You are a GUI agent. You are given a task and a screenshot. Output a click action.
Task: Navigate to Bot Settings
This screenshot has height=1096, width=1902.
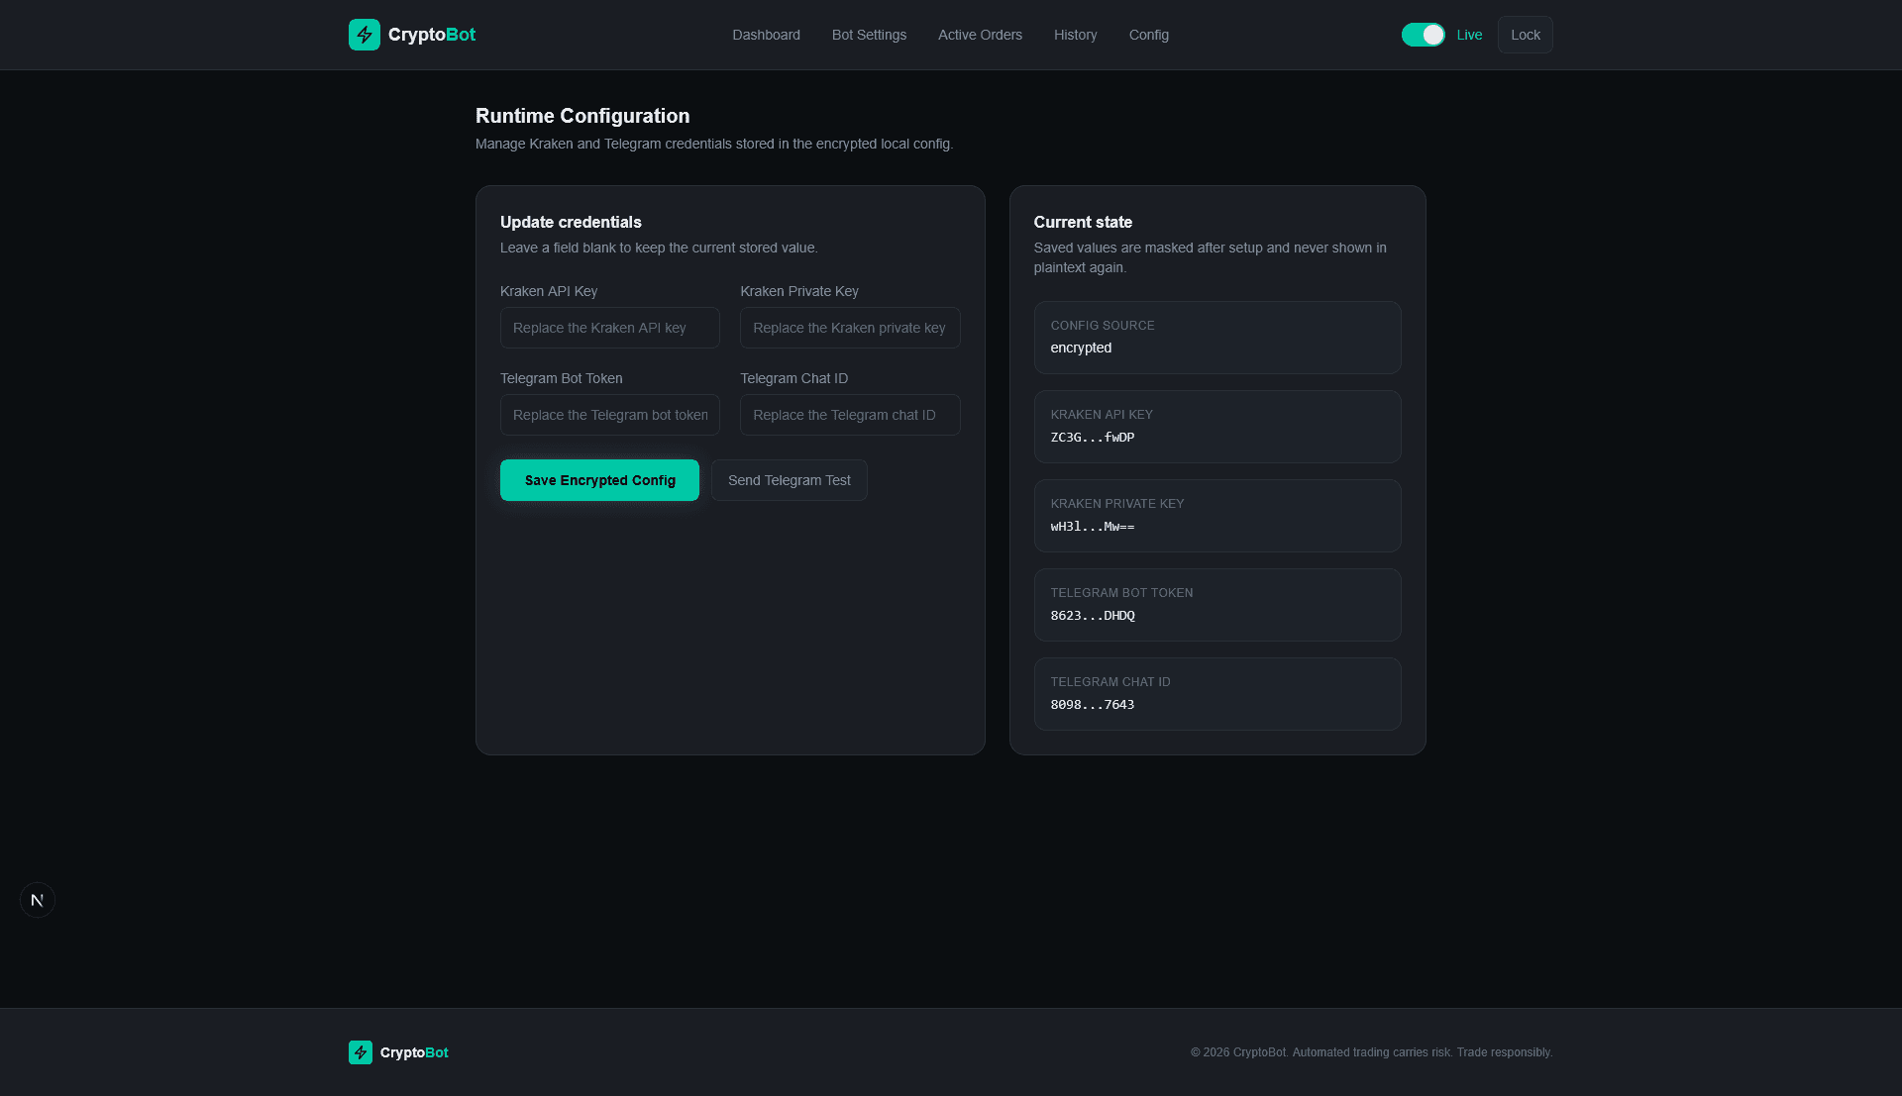(x=868, y=35)
